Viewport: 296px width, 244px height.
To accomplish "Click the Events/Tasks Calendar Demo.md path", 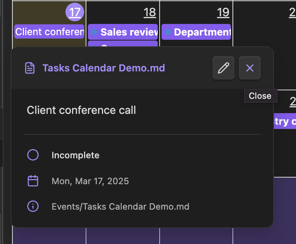I will (x=120, y=207).
